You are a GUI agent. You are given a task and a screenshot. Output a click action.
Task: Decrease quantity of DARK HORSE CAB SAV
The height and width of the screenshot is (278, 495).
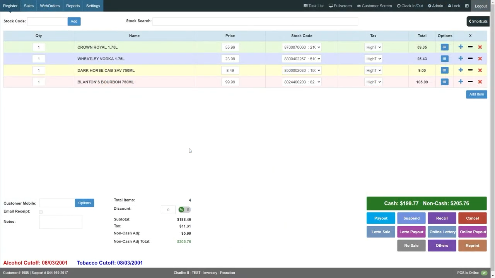470,70
